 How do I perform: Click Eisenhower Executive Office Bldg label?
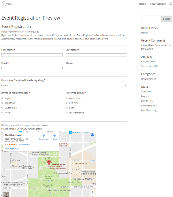tap(22, 167)
